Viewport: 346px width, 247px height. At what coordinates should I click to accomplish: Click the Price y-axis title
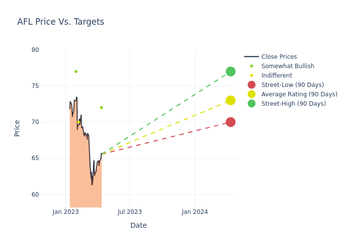pyautogui.click(x=17, y=128)
